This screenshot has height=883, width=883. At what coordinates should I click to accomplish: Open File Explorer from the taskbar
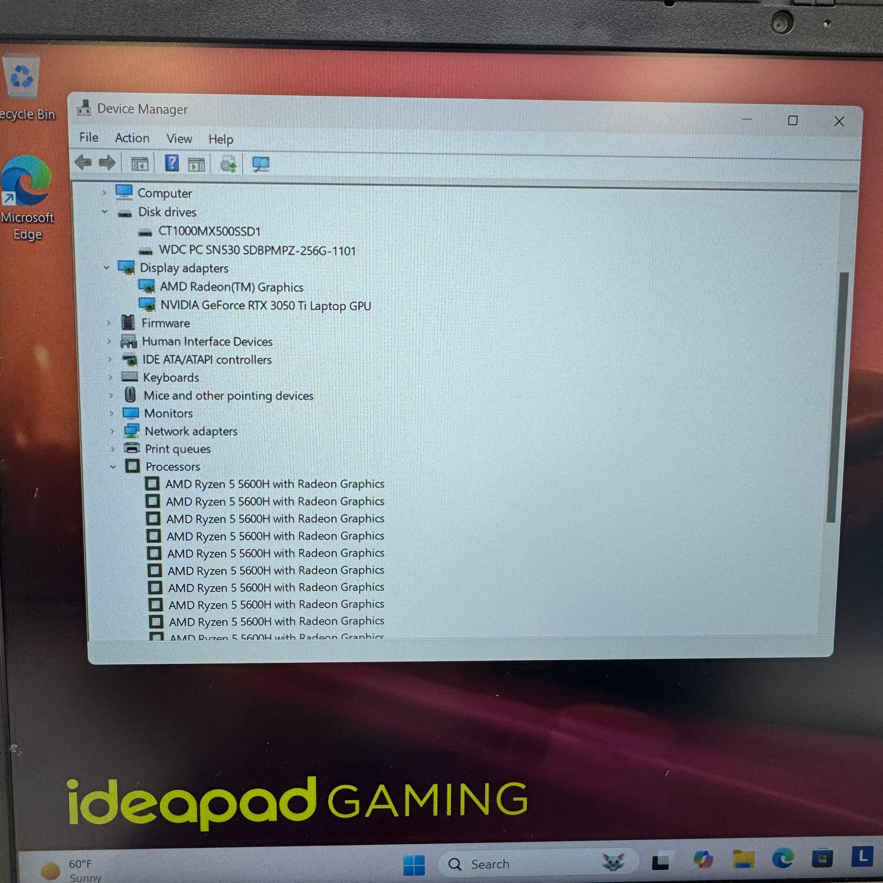[x=743, y=859]
